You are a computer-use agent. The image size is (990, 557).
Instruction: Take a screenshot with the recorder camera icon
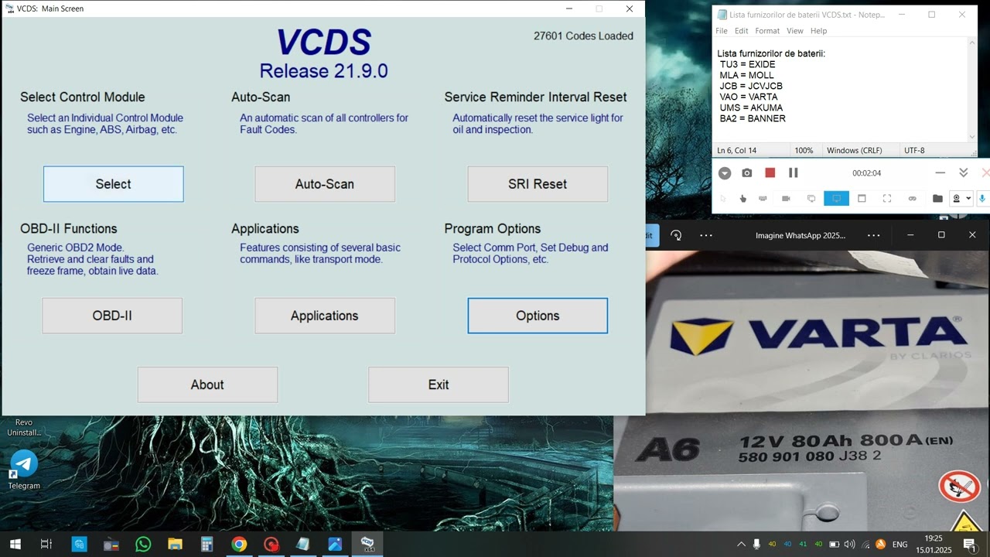point(746,173)
